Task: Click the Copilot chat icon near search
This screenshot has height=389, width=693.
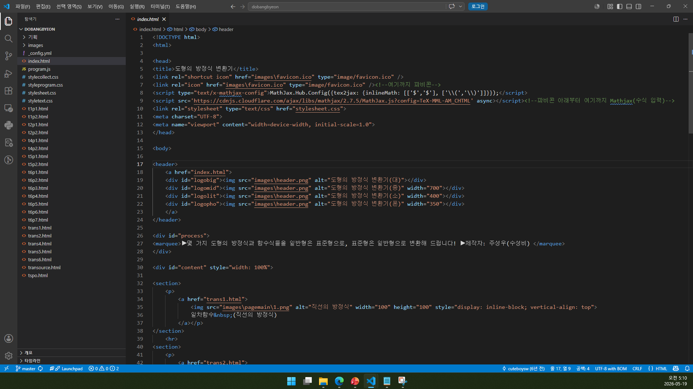Action: (452, 6)
